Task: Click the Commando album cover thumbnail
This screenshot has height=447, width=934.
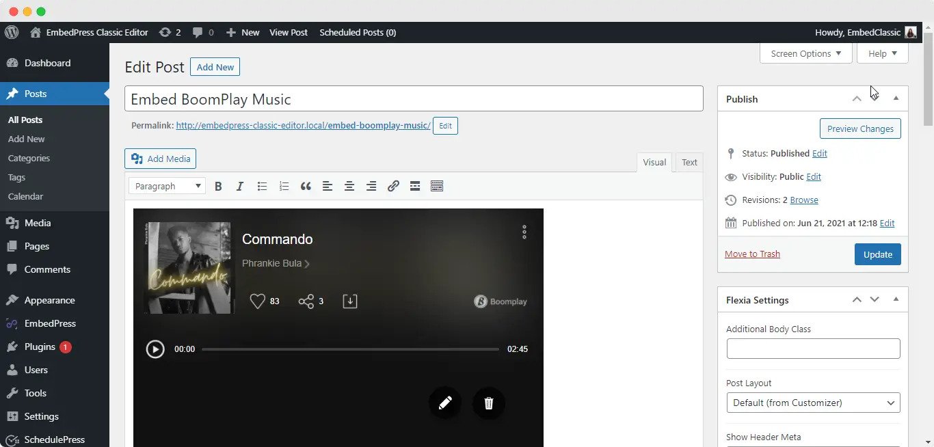Action: point(189,268)
